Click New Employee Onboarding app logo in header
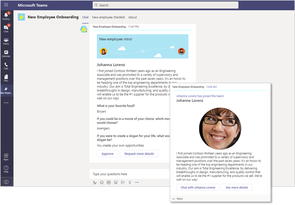 pos(21,17)
